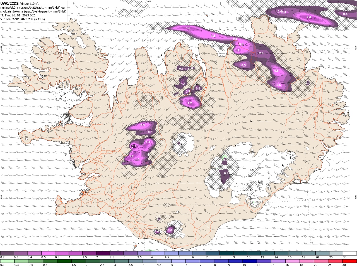The image size is (357, 267).
Task: Pick the upper-scale light grey swatch between 25 and 30
Action: click(336, 253)
